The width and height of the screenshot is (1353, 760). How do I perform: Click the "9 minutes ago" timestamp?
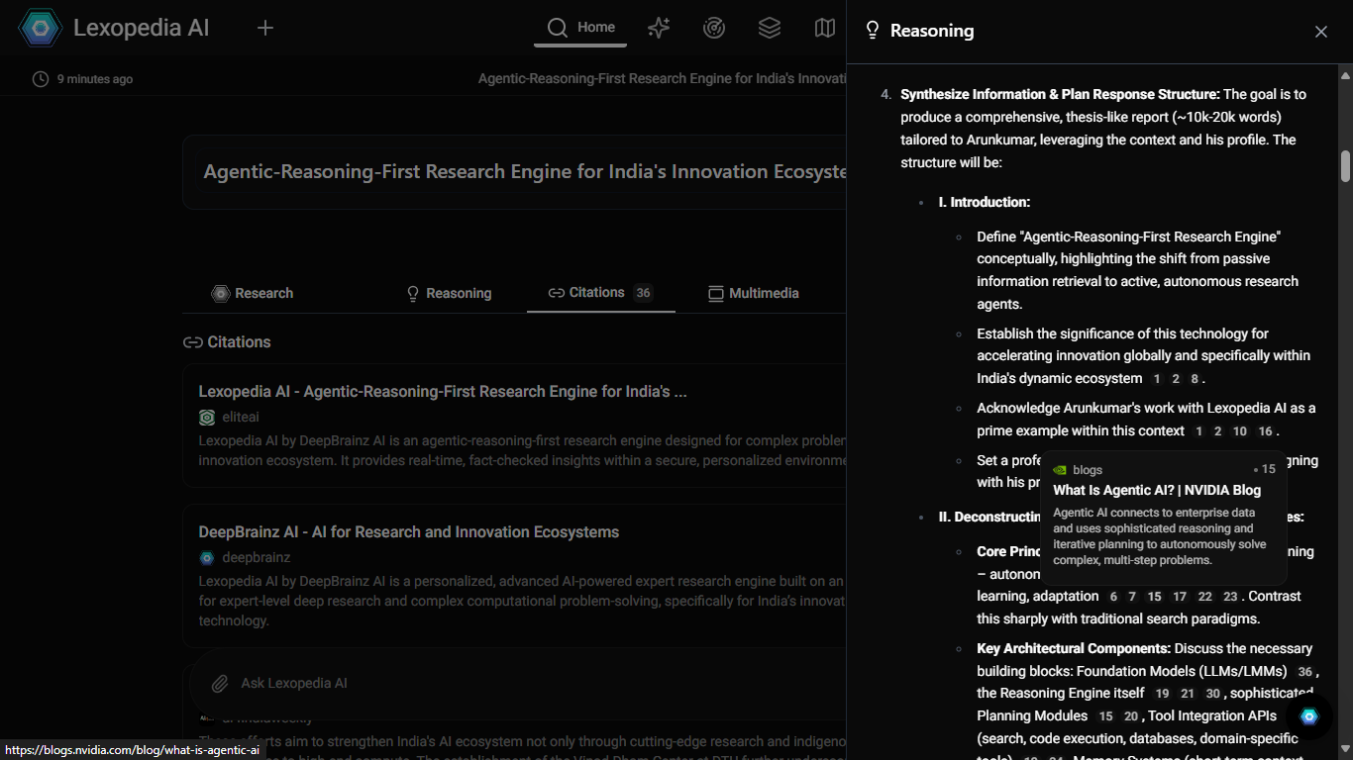click(95, 79)
